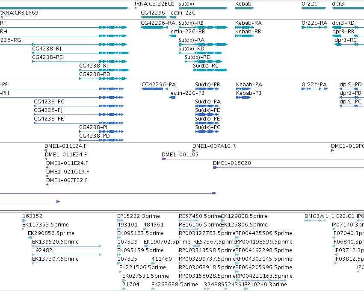Select protein Su(dx)-PC

207,127
